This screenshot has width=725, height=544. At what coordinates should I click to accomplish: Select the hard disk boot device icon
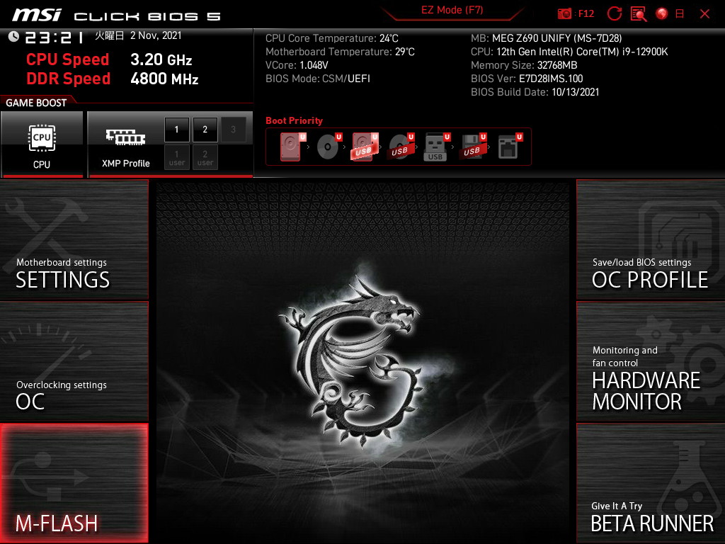[x=292, y=147]
